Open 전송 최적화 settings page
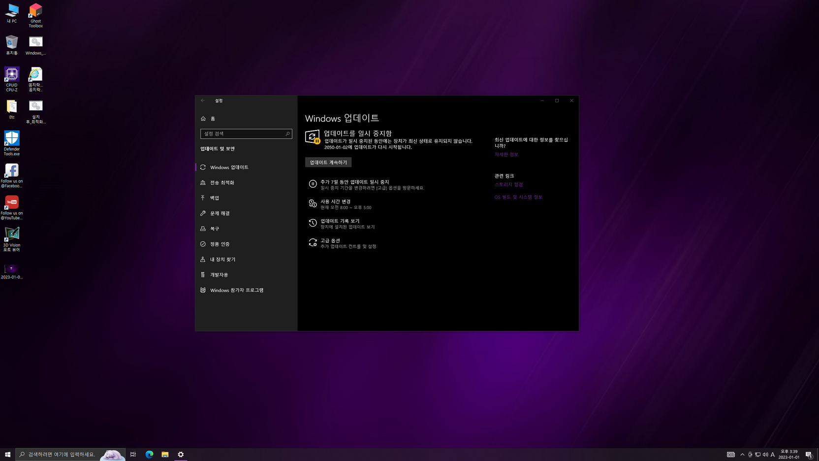Viewport: 819px width, 461px height. point(246,183)
